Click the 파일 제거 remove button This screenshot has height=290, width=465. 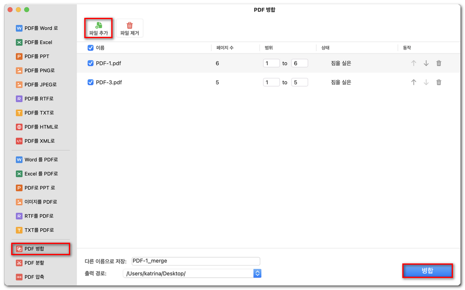(x=130, y=28)
